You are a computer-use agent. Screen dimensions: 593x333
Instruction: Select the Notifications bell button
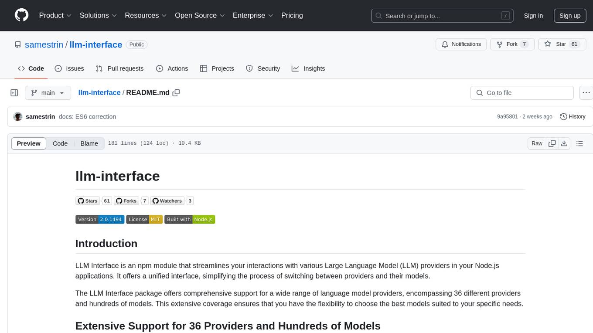pos(461,44)
